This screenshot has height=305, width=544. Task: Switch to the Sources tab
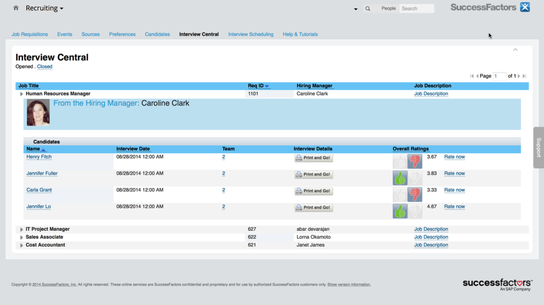click(91, 34)
